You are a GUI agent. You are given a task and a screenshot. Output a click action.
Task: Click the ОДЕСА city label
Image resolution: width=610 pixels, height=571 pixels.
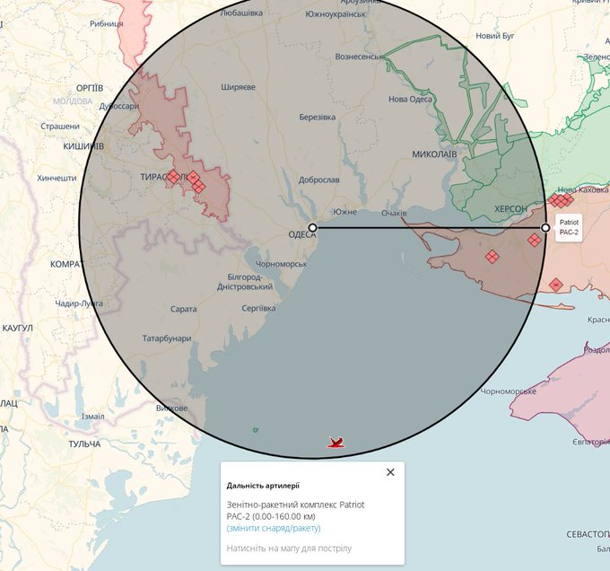301,234
